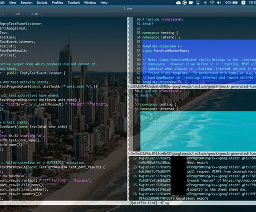Viewport: 256px width, 212px height.
Task: Open the AirPlay display icon in the menu bar
Action: point(198,3)
